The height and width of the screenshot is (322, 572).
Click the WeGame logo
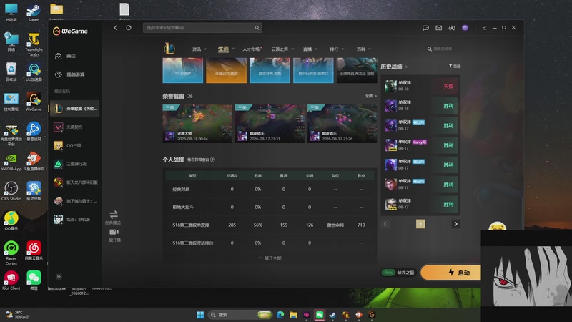click(x=70, y=31)
